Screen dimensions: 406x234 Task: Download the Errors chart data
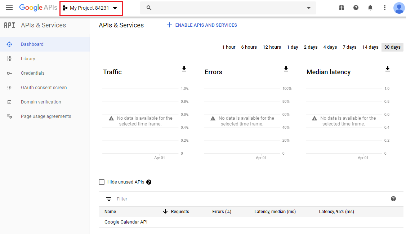pyautogui.click(x=286, y=69)
